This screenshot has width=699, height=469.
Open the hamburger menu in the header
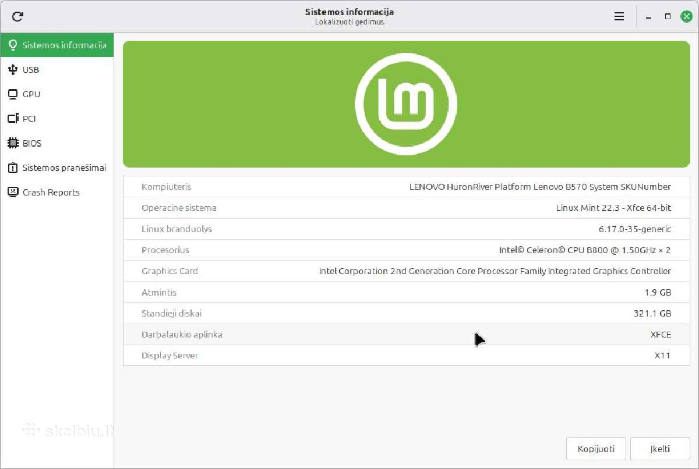coord(619,17)
